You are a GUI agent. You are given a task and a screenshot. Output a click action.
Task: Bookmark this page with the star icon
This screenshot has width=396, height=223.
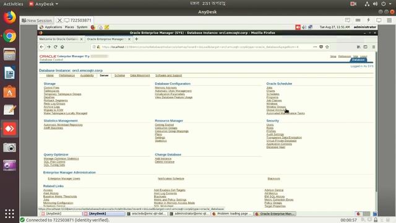click(327, 47)
